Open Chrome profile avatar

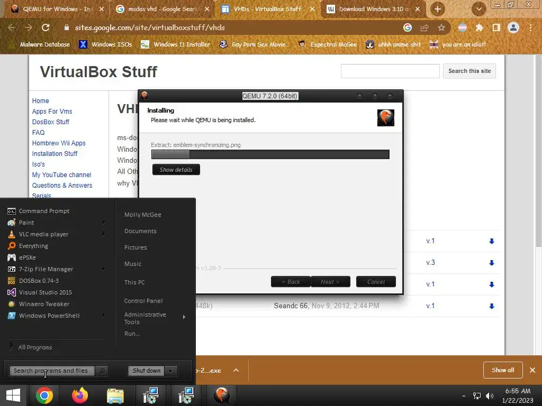(513, 27)
